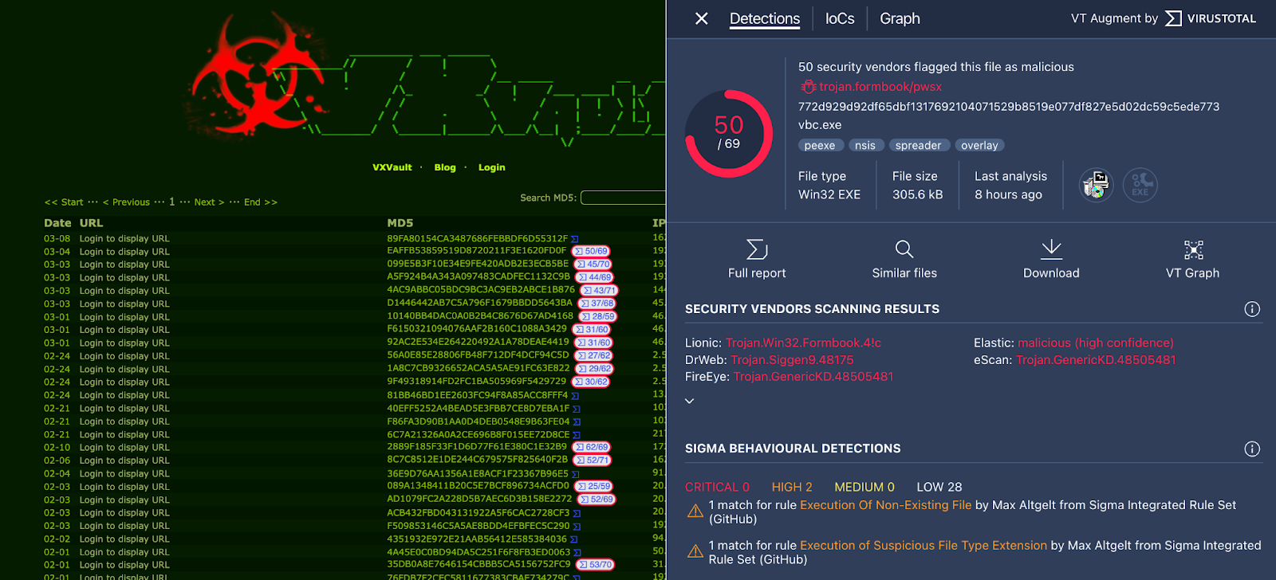Open the Execution Of Non-Existing File rule

coord(886,505)
